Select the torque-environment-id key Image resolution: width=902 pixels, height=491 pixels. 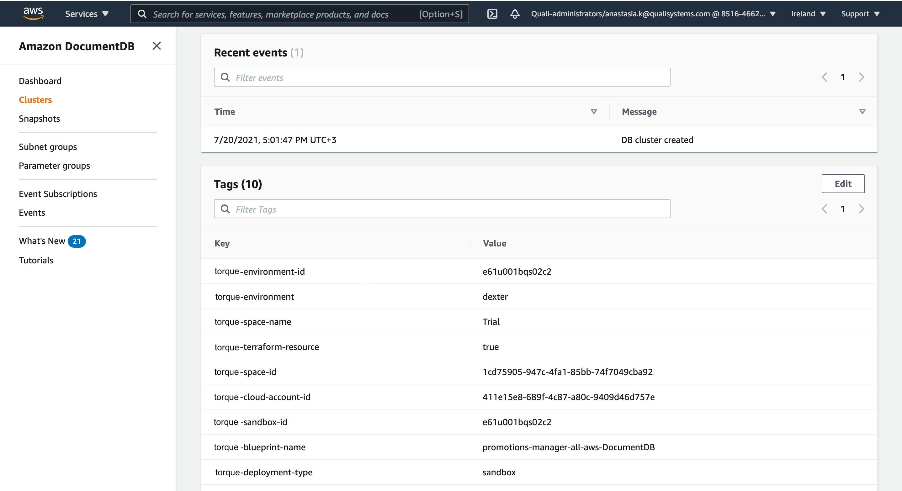pos(259,271)
